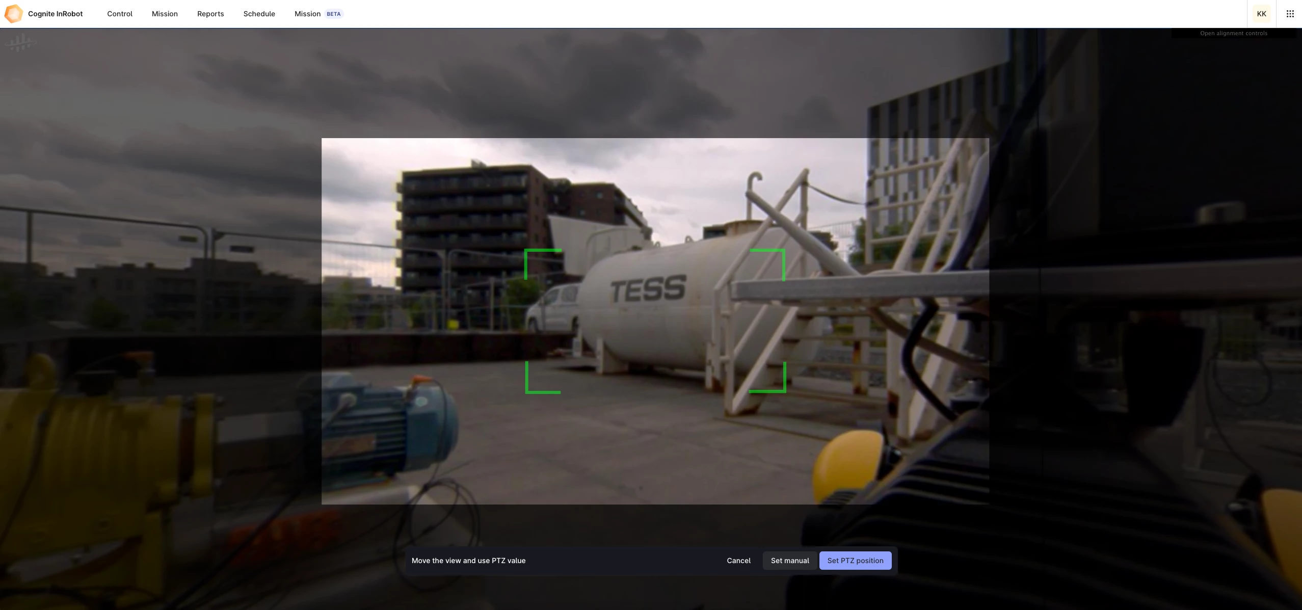Screen dimensions: 1302x610
Task: Choose the Set manual button
Action: (789, 561)
